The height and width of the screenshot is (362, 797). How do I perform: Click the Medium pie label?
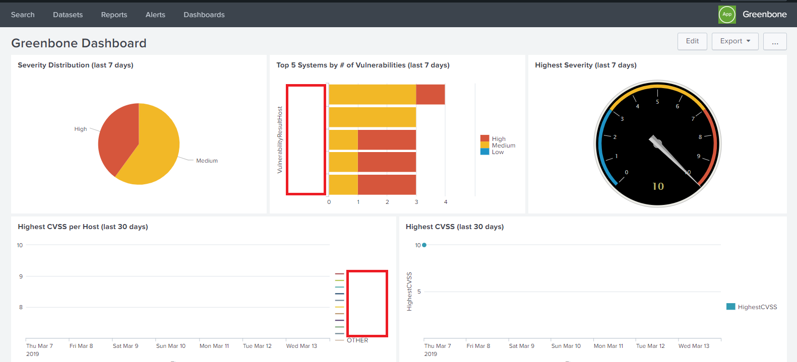207,161
